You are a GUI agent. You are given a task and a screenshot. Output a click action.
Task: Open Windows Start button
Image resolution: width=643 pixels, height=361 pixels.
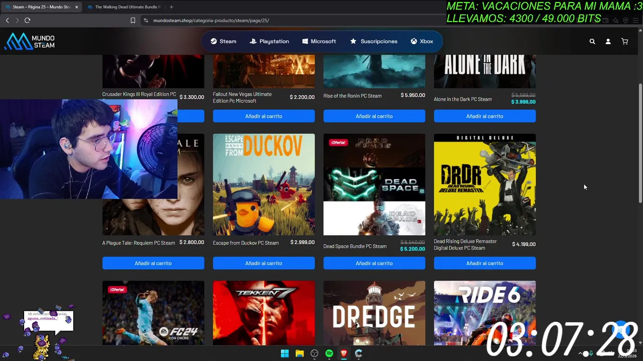pyautogui.click(x=285, y=353)
